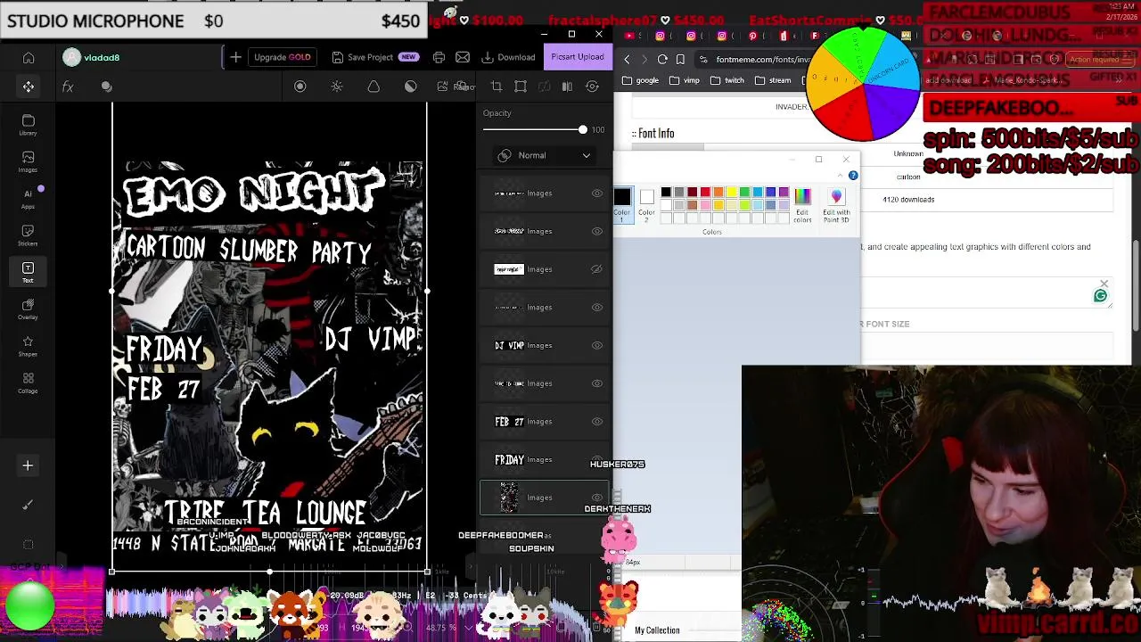Select the Crop tool icon
Screen dimensions: 1141x642
tap(497, 86)
